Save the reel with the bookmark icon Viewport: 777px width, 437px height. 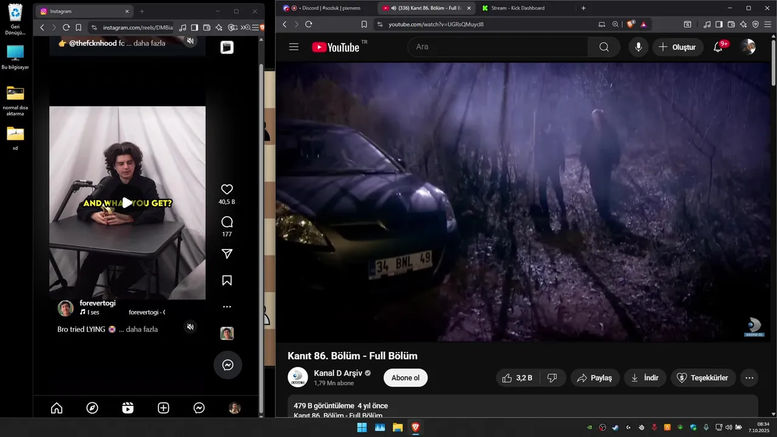pos(227,280)
